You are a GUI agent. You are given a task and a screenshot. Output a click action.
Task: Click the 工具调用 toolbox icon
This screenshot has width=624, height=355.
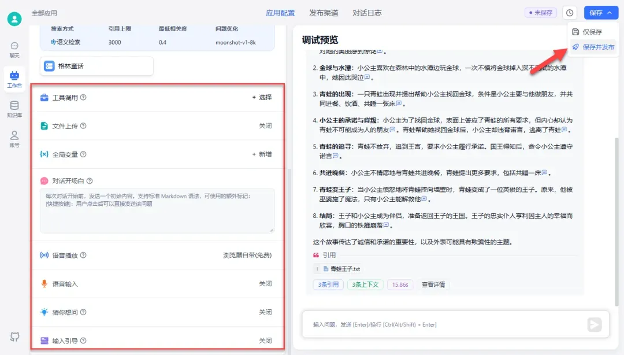coord(44,97)
